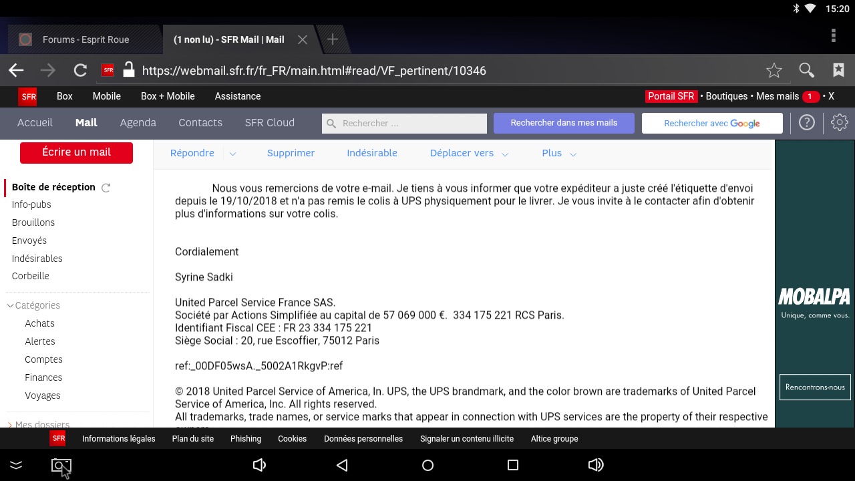The height and width of the screenshot is (481, 855).
Task: Open Boîte de réception folder
Action: pyautogui.click(x=53, y=187)
